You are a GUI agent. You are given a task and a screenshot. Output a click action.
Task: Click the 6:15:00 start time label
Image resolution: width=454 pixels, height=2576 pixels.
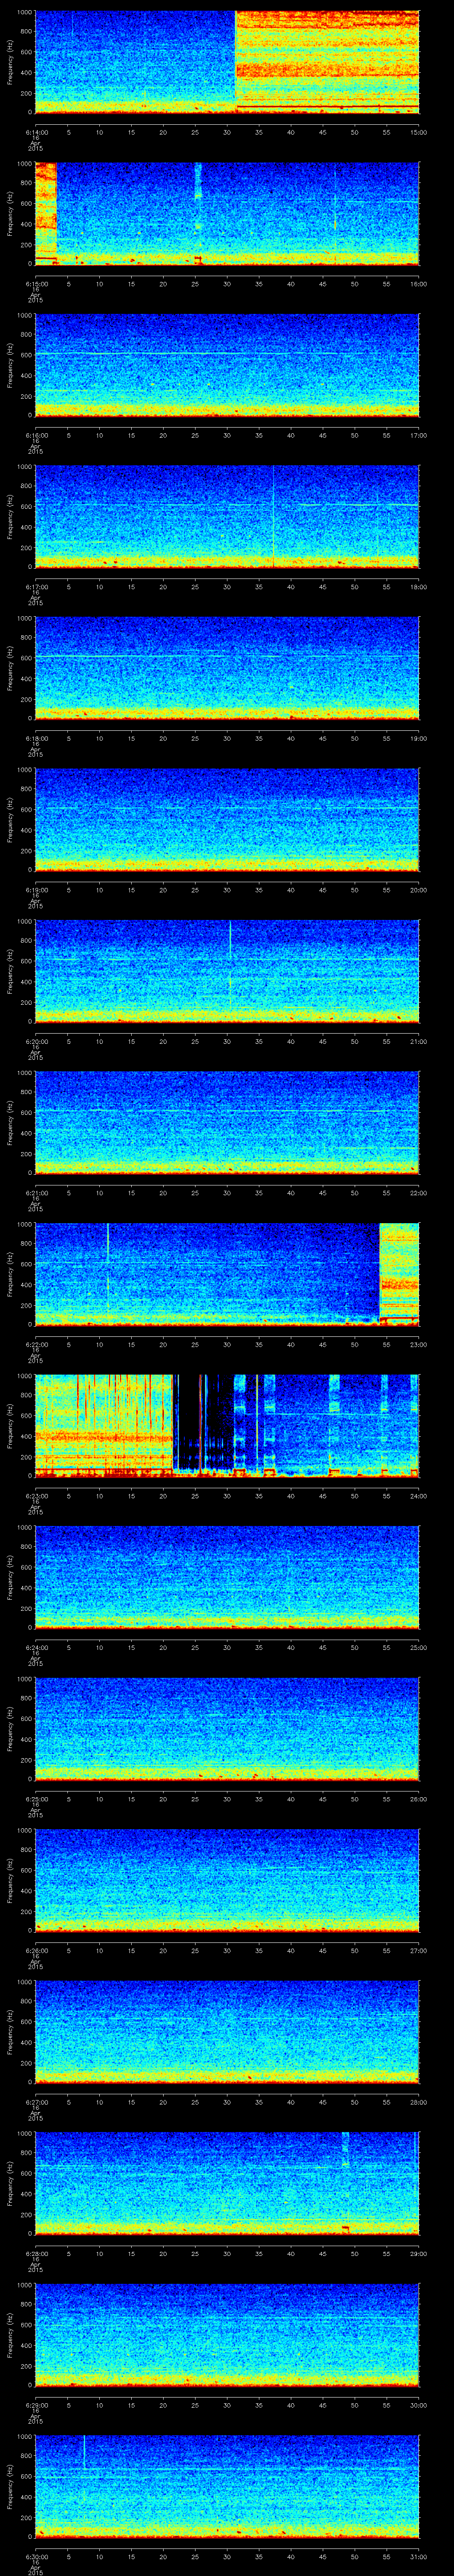36,284
